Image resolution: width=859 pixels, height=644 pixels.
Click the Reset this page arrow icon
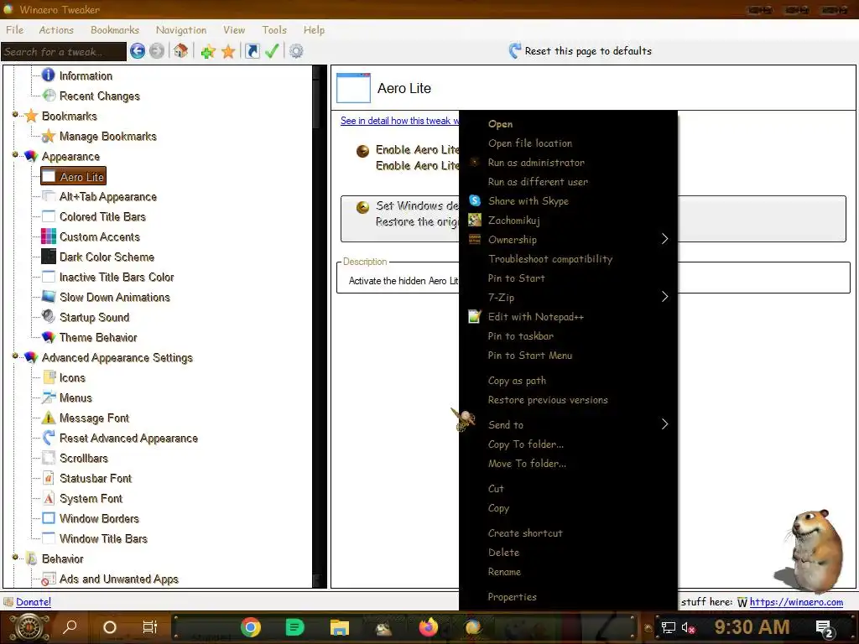[515, 50]
